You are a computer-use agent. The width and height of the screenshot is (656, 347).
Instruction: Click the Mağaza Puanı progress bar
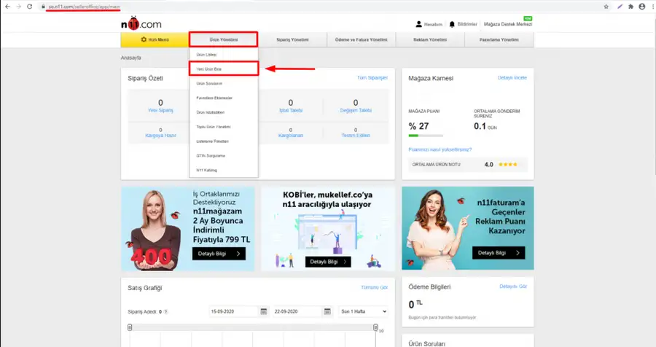426,136
